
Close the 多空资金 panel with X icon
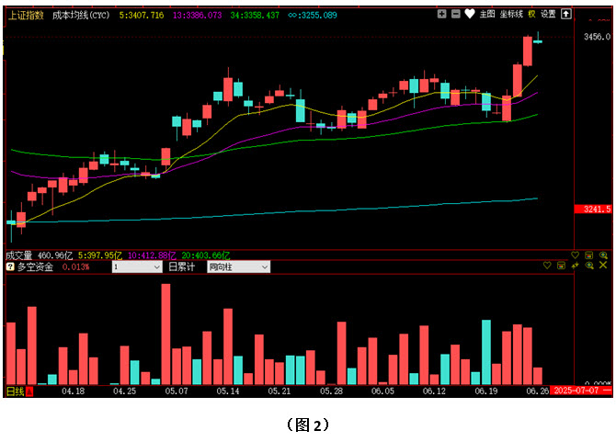(603, 266)
